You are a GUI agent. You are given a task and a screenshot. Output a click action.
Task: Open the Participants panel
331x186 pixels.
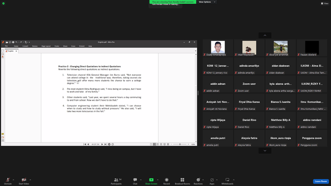click(116, 181)
